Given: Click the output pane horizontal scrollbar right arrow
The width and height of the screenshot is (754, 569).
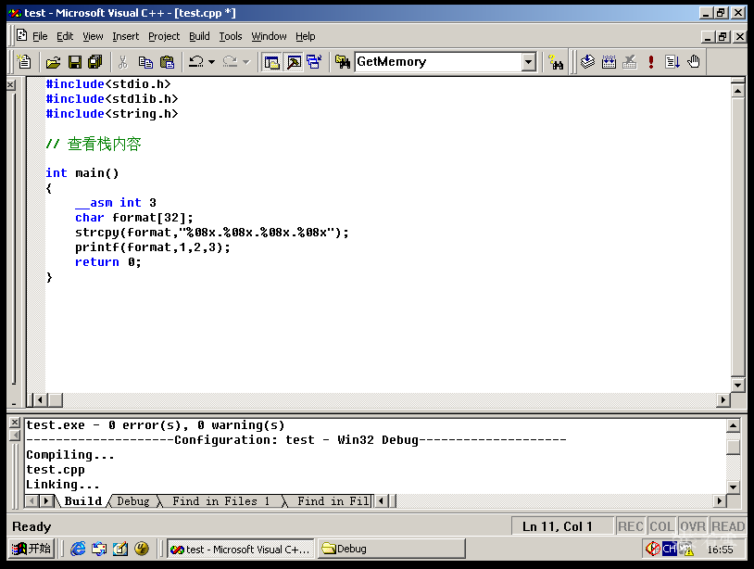Looking at the screenshot, I should click(719, 501).
